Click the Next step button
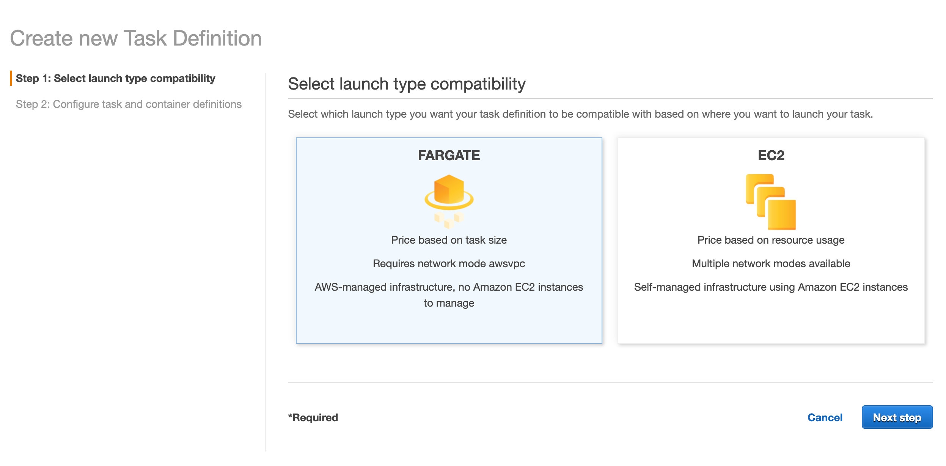946x466 pixels. click(x=897, y=417)
